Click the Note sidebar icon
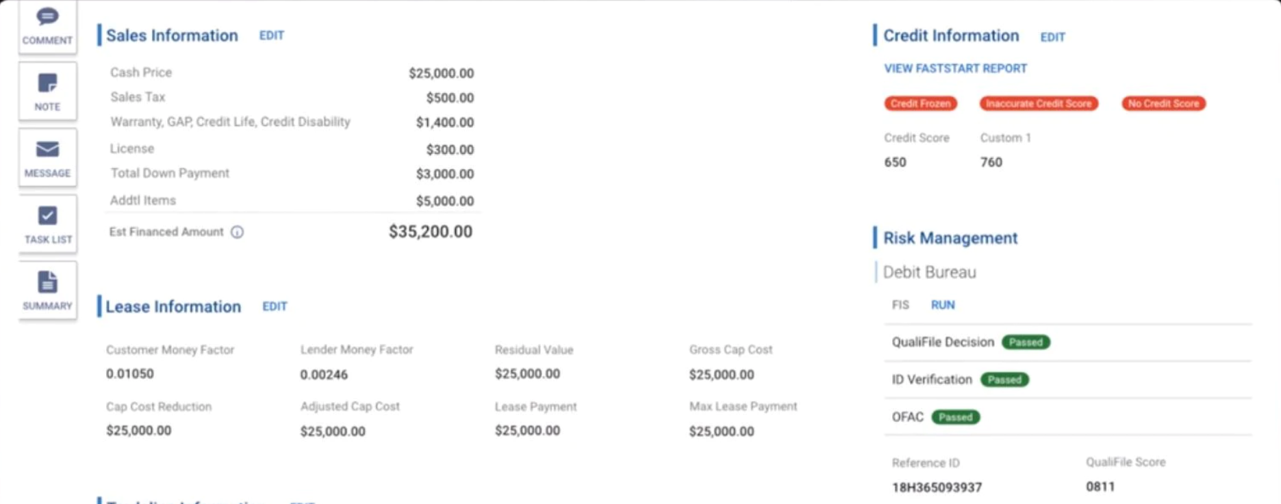 coord(47,92)
